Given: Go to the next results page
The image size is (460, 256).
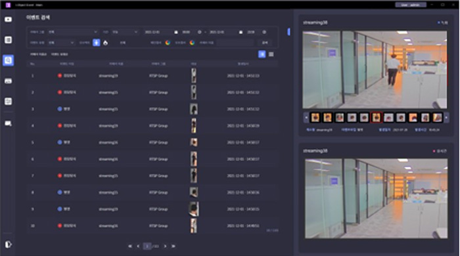Looking at the screenshot, I should [x=165, y=246].
